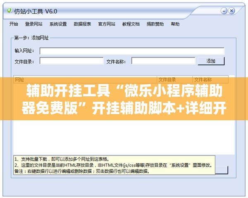
Task: Click the 网址 column header
Action: 85,79
